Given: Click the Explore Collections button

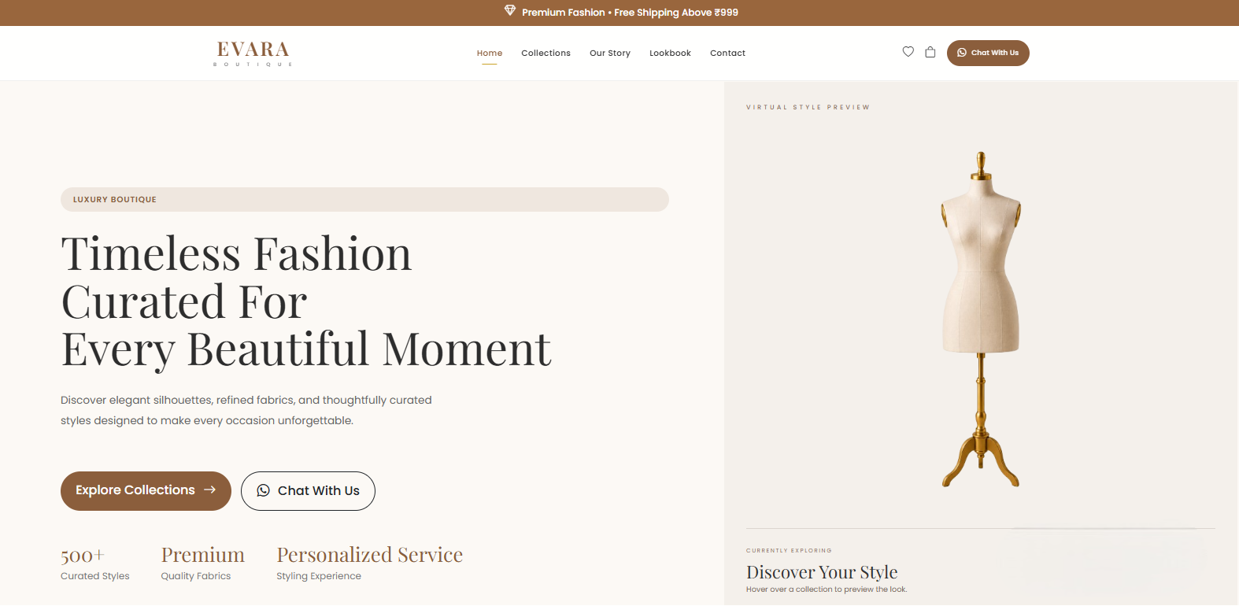Looking at the screenshot, I should [146, 490].
